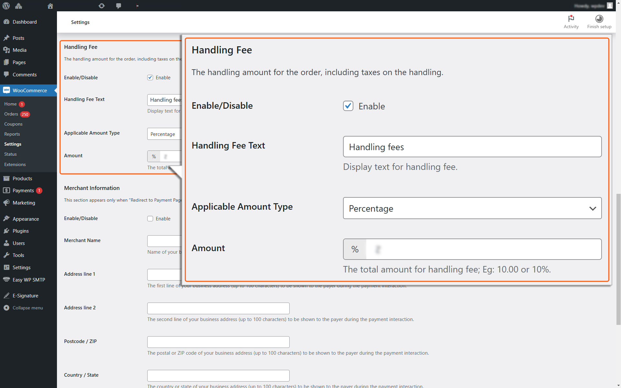Screen dimensions: 621x388
Task: Click the small Handling Fee Text input
Action: [164, 100]
